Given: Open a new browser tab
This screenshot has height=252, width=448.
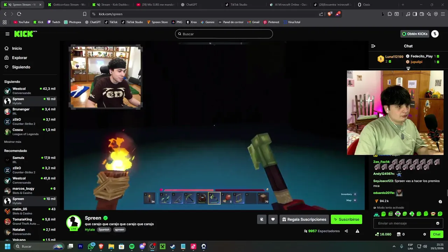Looking at the screenshot, I should click(x=403, y=5).
